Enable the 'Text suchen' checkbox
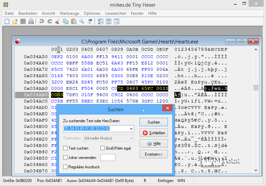 tap(65, 148)
